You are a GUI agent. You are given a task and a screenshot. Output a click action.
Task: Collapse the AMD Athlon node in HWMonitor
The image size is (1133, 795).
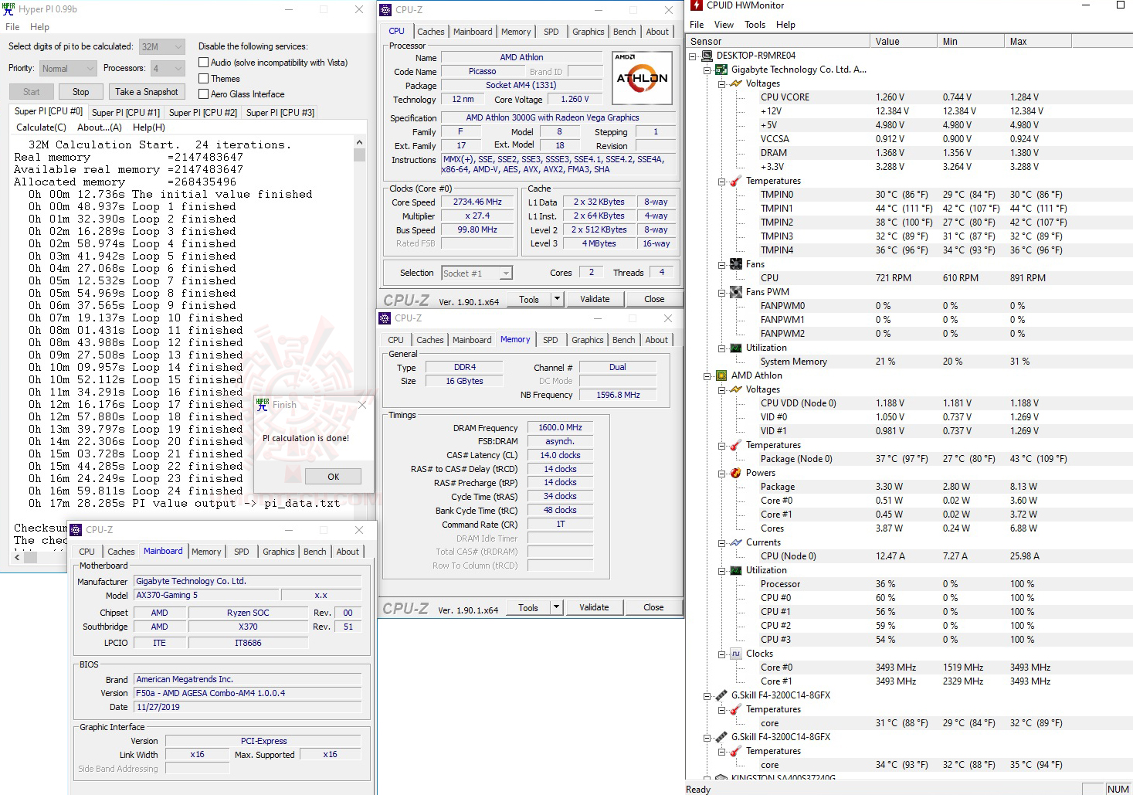[x=707, y=375]
